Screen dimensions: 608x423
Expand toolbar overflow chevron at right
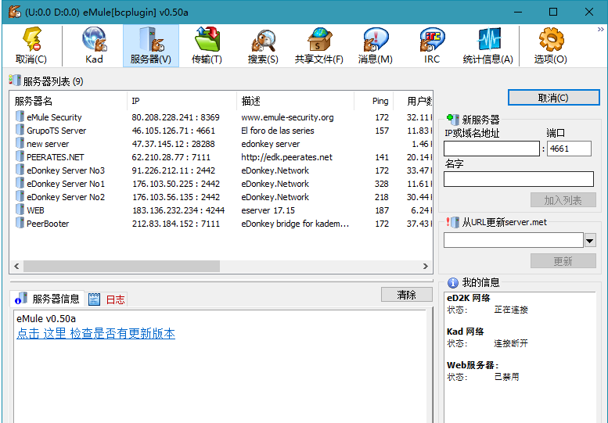coord(601,30)
